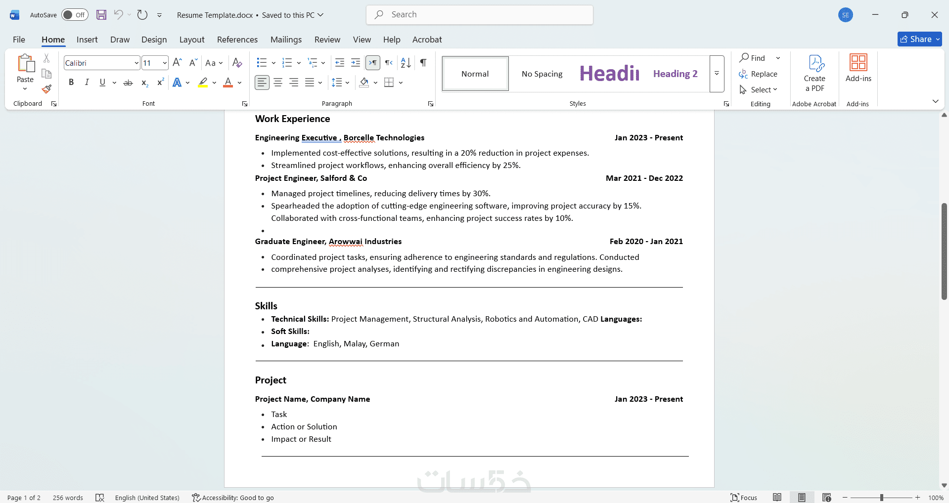Collapse the ribbon with the chevron

935,101
